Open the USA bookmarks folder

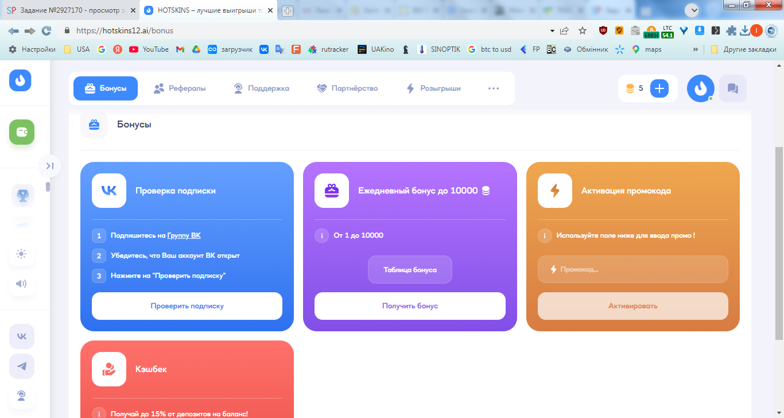pos(76,49)
